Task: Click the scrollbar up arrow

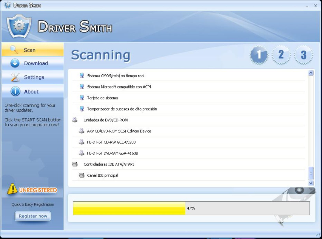Action: point(311,73)
